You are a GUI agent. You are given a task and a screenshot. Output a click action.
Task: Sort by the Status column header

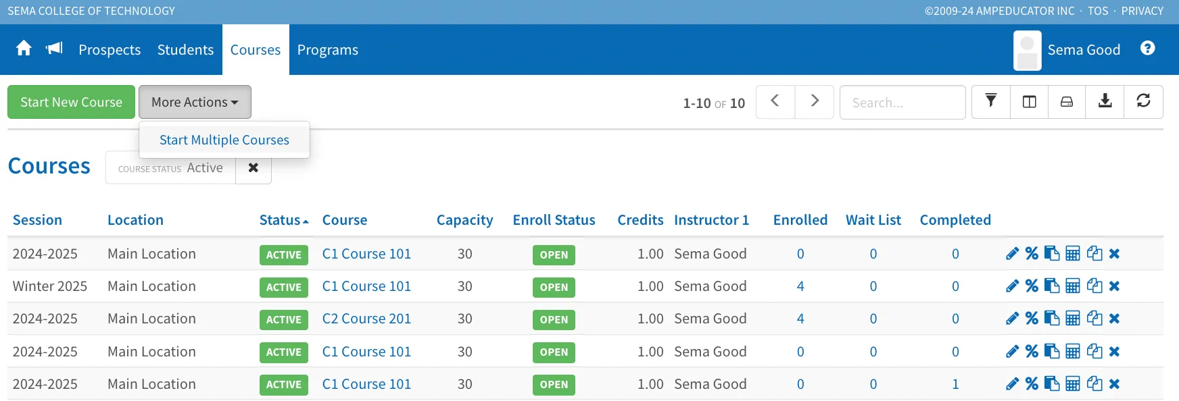click(284, 220)
